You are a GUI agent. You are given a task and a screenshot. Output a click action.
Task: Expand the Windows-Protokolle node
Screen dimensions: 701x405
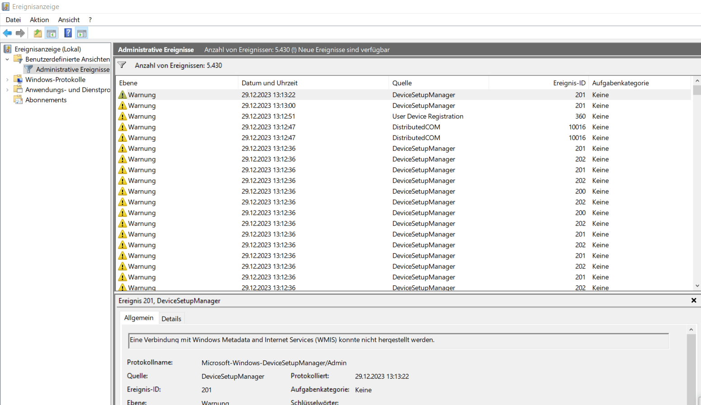[7, 79]
